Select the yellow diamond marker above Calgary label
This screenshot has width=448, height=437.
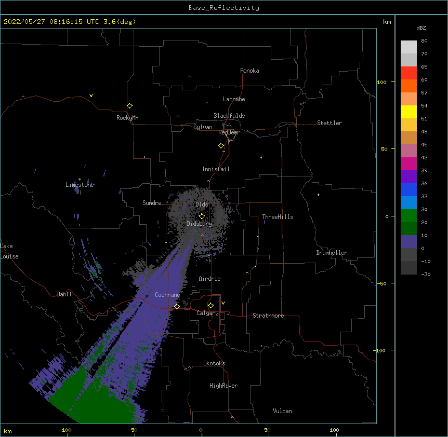(210, 306)
